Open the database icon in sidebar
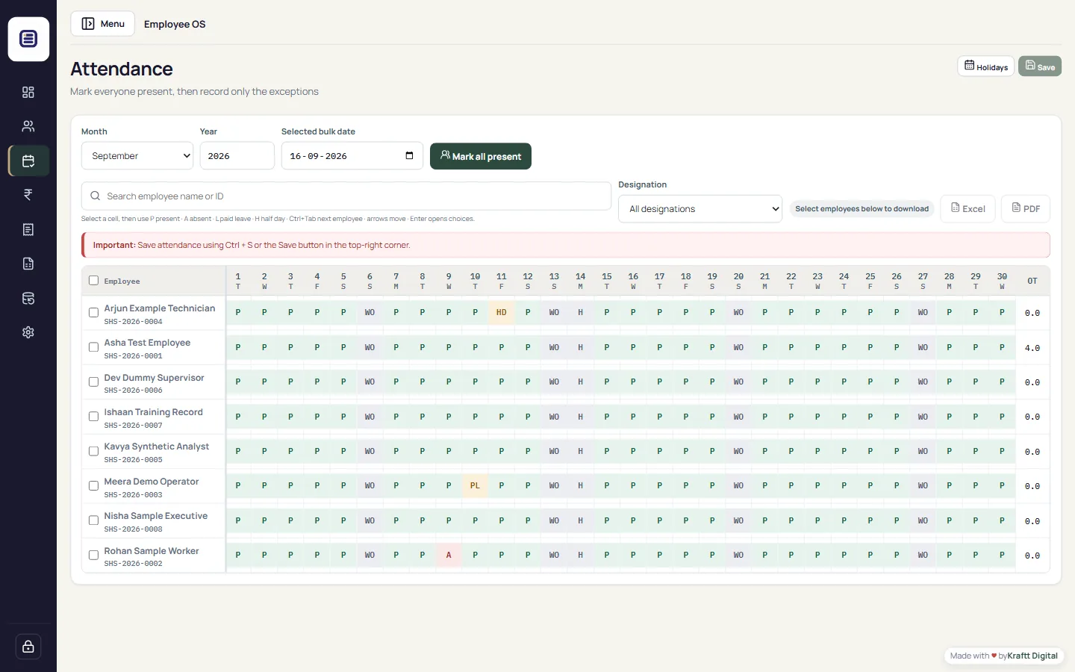 (x=28, y=298)
